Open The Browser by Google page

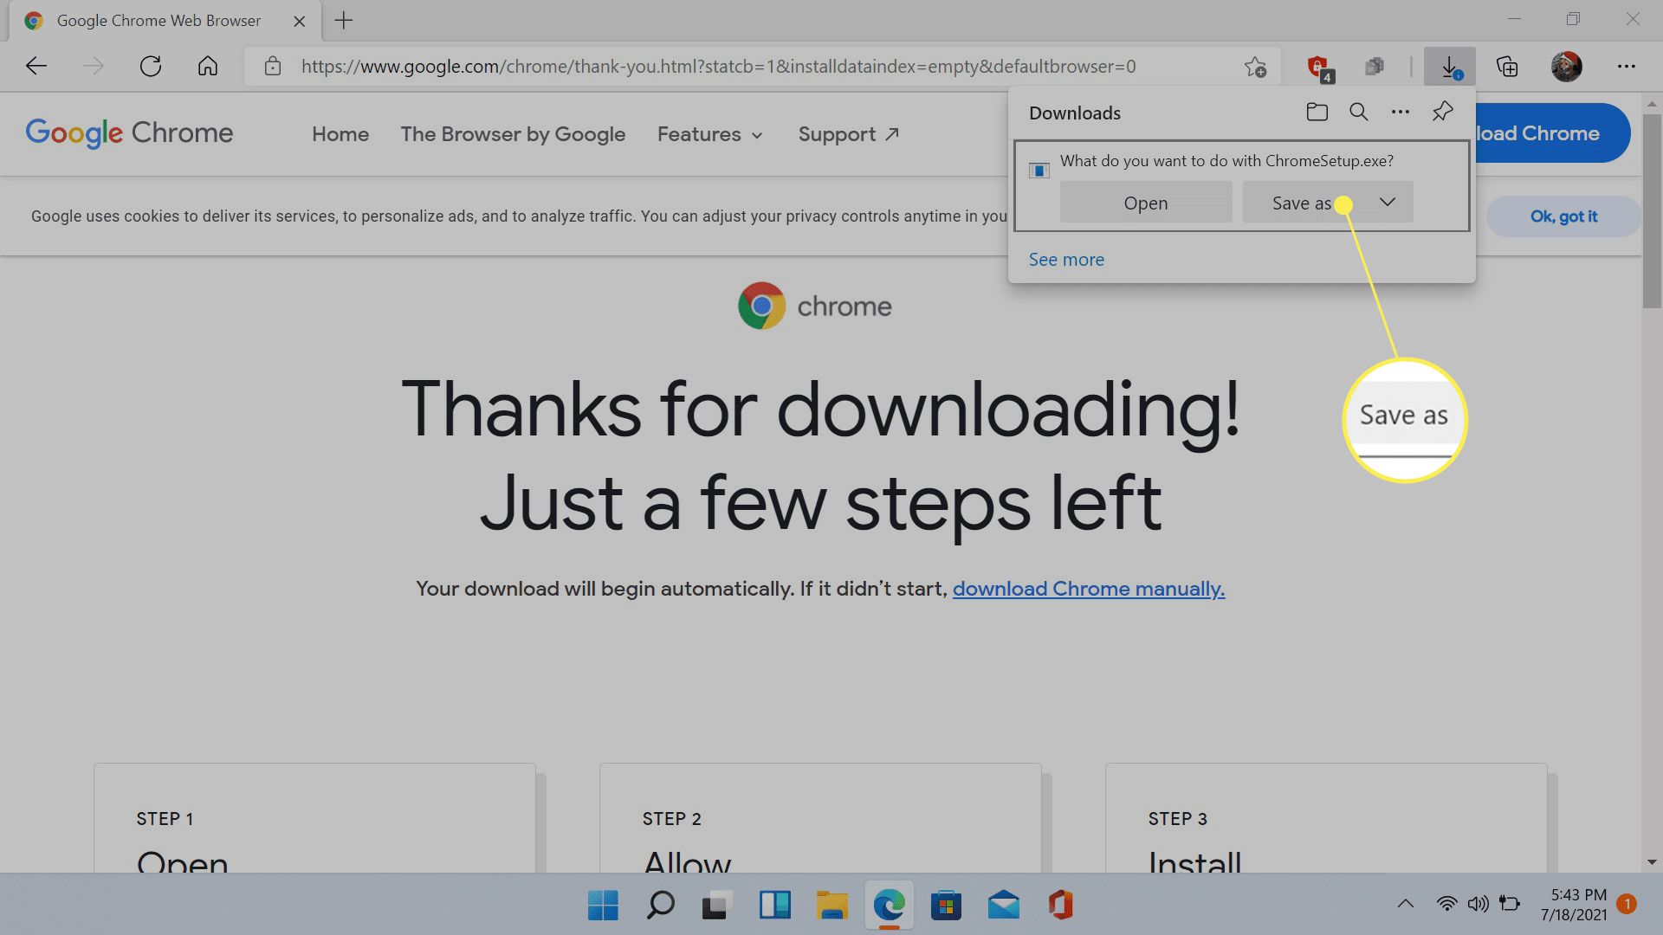tap(513, 134)
